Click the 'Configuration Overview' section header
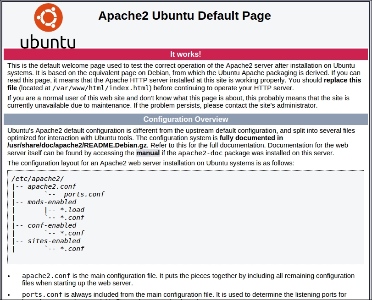This screenshot has width=372, height=300. click(x=186, y=119)
